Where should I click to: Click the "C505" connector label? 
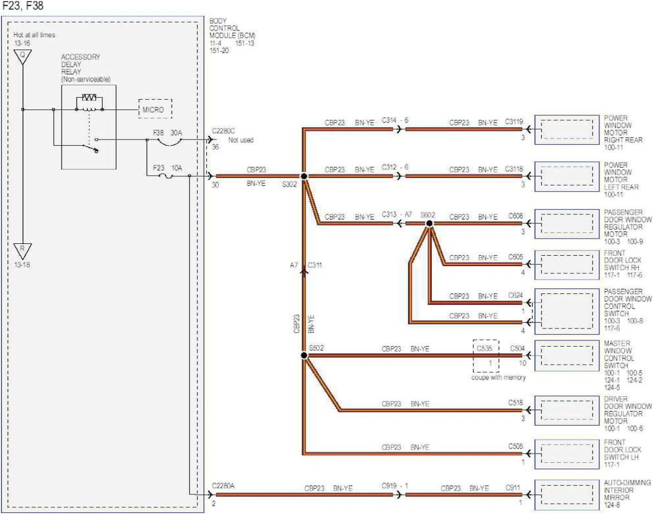(516, 446)
